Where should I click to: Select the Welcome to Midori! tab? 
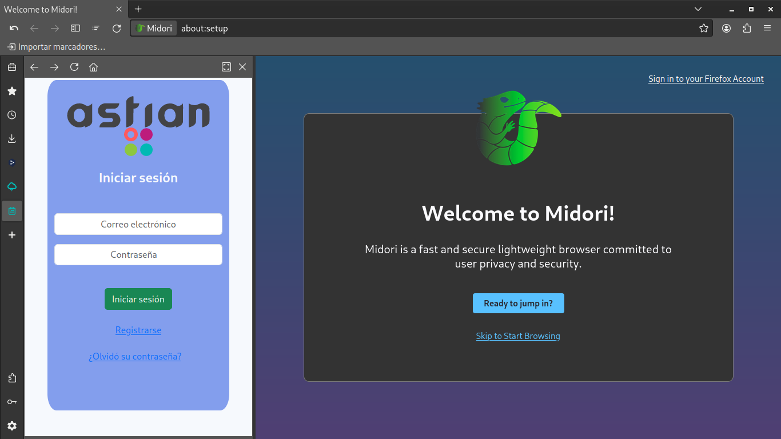click(x=64, y=9)
